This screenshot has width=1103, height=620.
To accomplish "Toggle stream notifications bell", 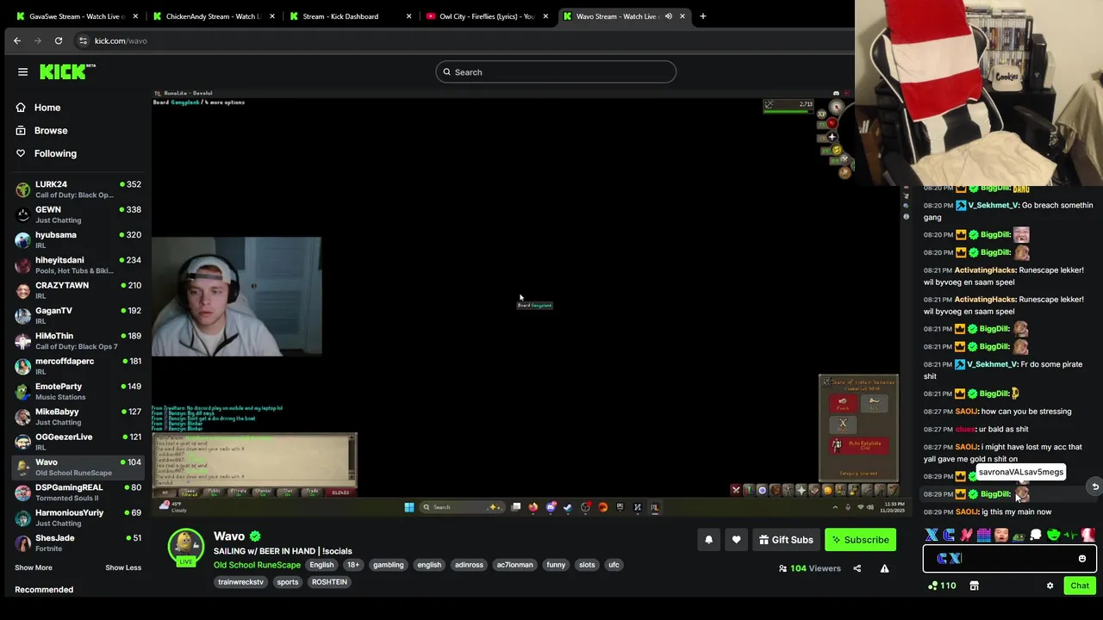I will tap(708, 540).
